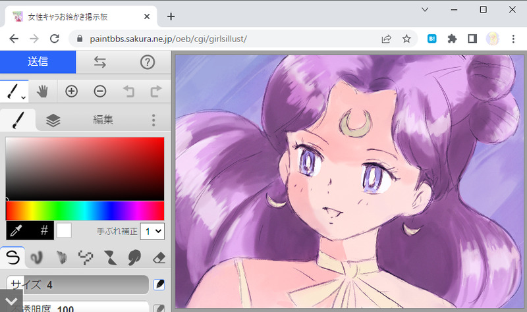
Task: Click the browser forward arrow
Action: point(34,39)
